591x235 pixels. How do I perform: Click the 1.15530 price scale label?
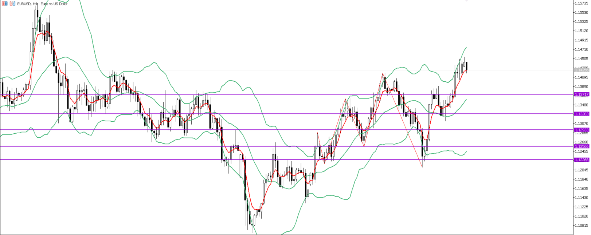pos(581,12)
